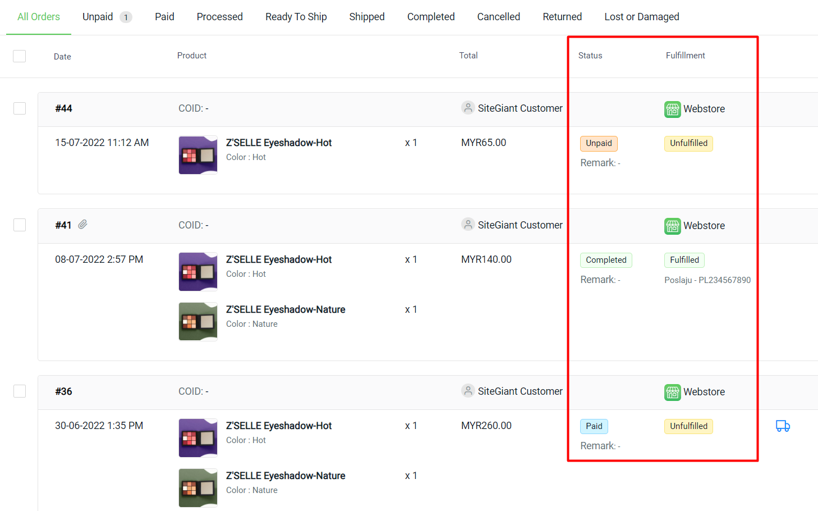
Task: Click the Webstore icon beside order #44
Action: pos(672,109)
